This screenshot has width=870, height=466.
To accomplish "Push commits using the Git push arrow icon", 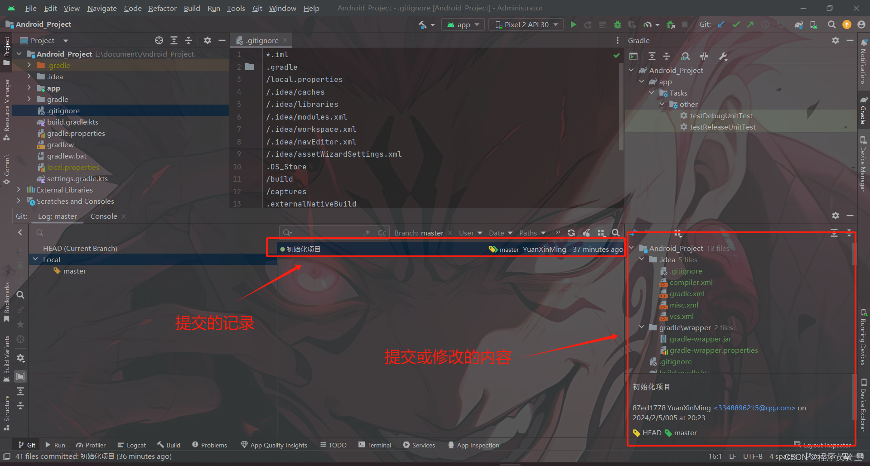I will tap(750, 24).
